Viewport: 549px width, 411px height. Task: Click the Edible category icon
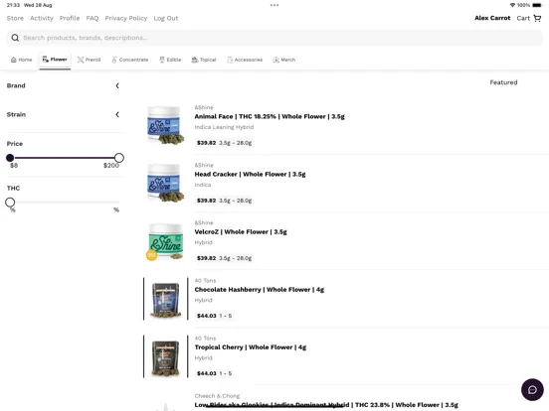point(162,60)
